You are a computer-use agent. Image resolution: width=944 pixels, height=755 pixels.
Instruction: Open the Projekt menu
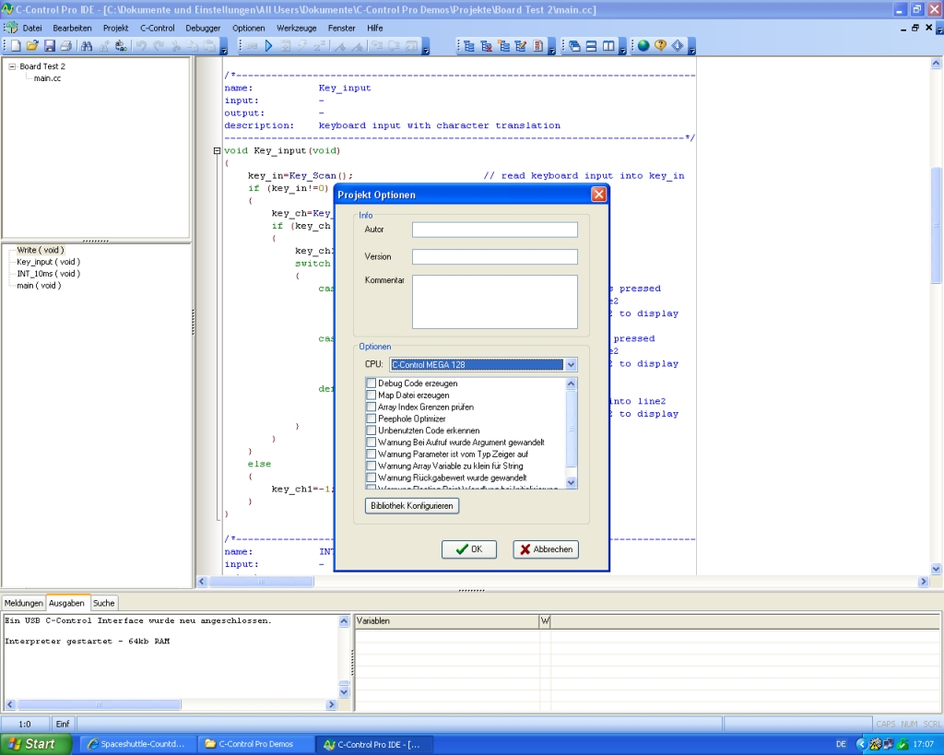[115, 28]
